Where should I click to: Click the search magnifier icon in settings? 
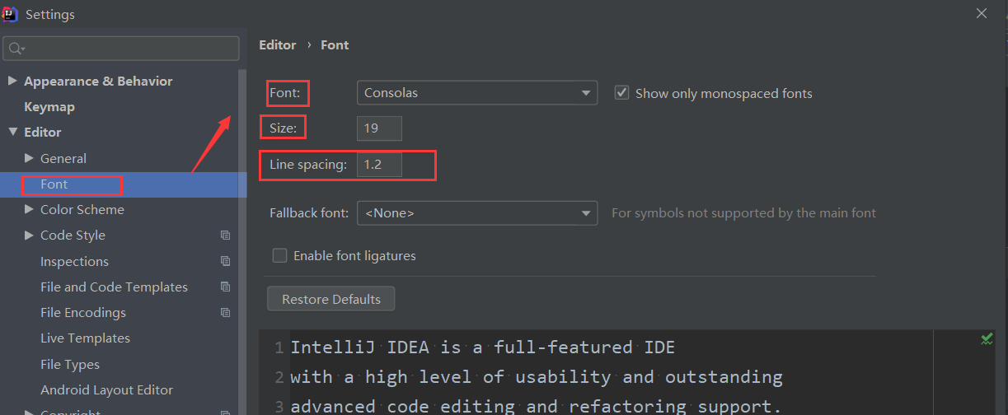tap(16, 49)
